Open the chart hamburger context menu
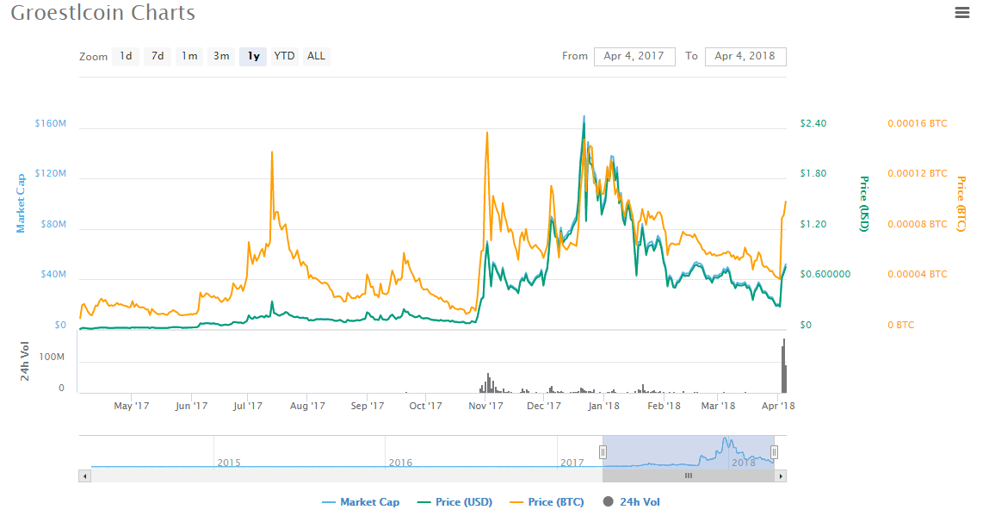The image size is (989, 516). pos(961,13)
